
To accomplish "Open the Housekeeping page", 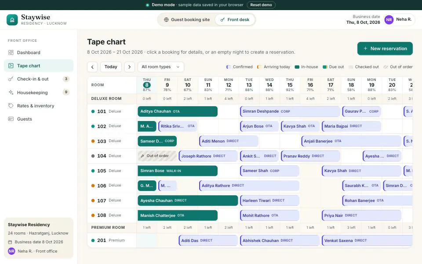I will [x=39, y=92].
